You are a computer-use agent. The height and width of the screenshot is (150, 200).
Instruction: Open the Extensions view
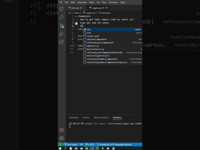(x=62, y=42)
